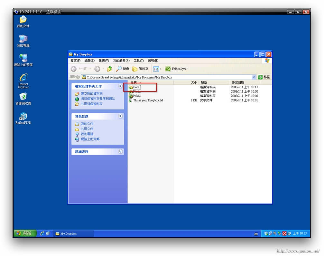Select the RaidenFTPD desktop shortcut

click(x=23, y=118)
